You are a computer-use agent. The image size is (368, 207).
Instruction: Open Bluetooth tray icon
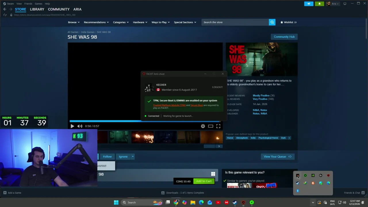[298, 191]
